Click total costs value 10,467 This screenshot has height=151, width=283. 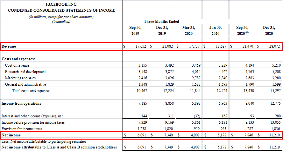click(142, 91)
